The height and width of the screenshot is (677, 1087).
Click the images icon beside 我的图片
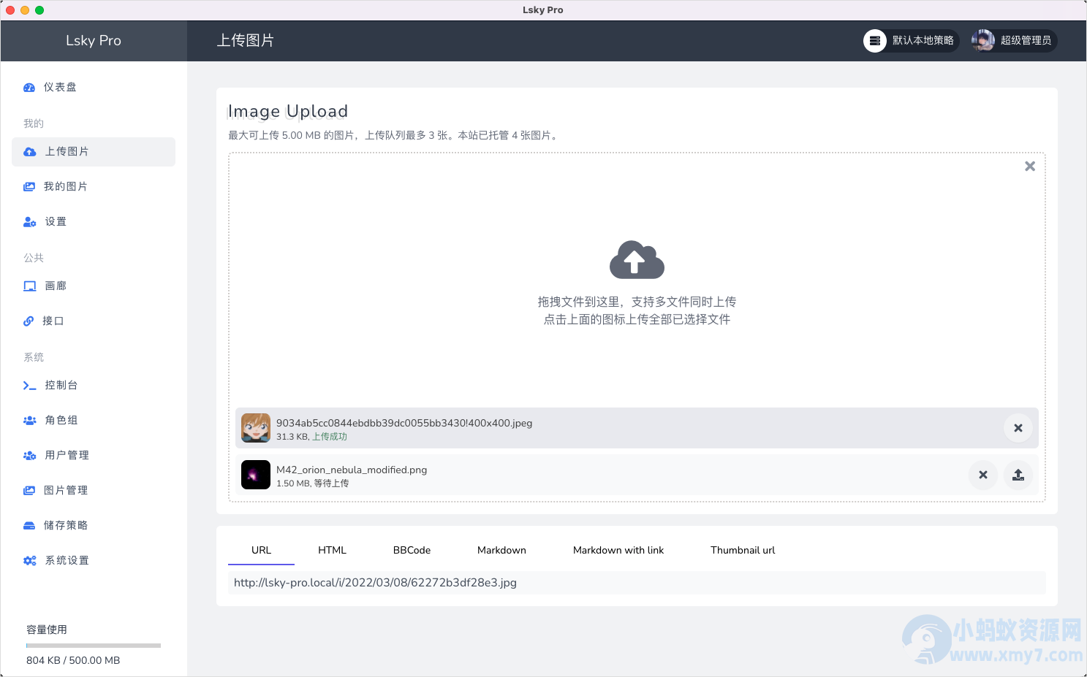29,187
